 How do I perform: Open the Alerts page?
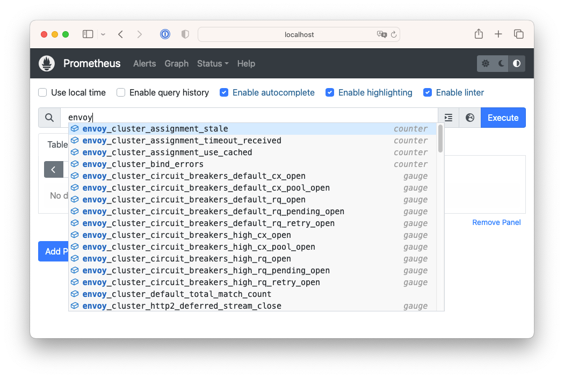144,64
